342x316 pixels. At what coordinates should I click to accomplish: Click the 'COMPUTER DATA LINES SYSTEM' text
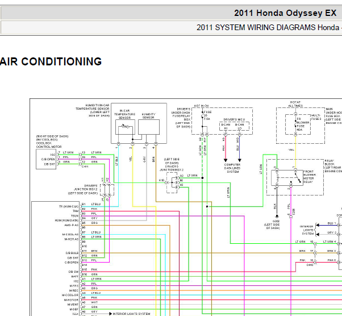coord(232,168)
